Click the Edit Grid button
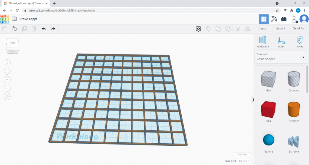 pos(242,154)
